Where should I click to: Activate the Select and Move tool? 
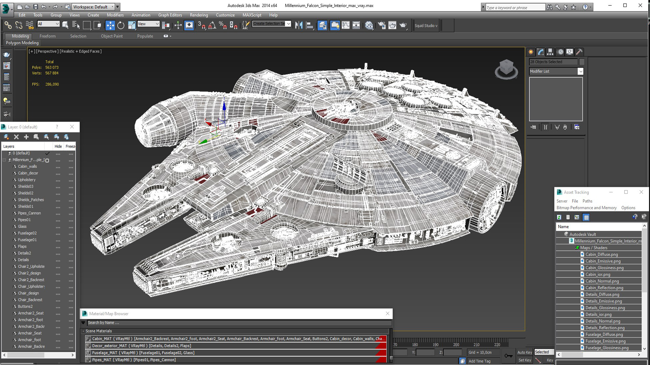[x=110, y=25]
